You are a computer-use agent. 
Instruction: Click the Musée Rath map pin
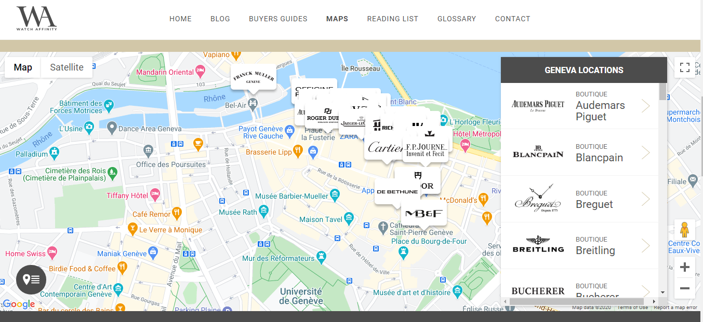click(x=264, y=212)
